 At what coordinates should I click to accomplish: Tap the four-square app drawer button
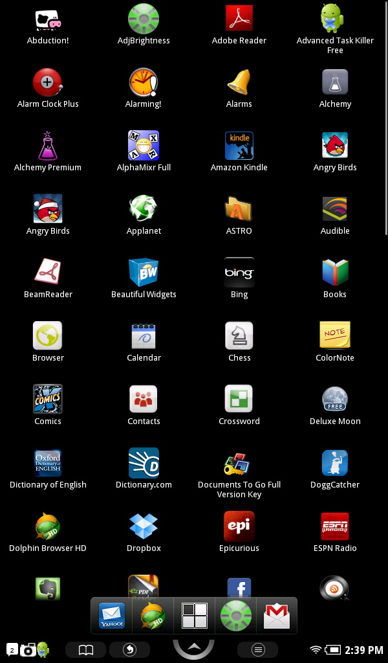194,616
